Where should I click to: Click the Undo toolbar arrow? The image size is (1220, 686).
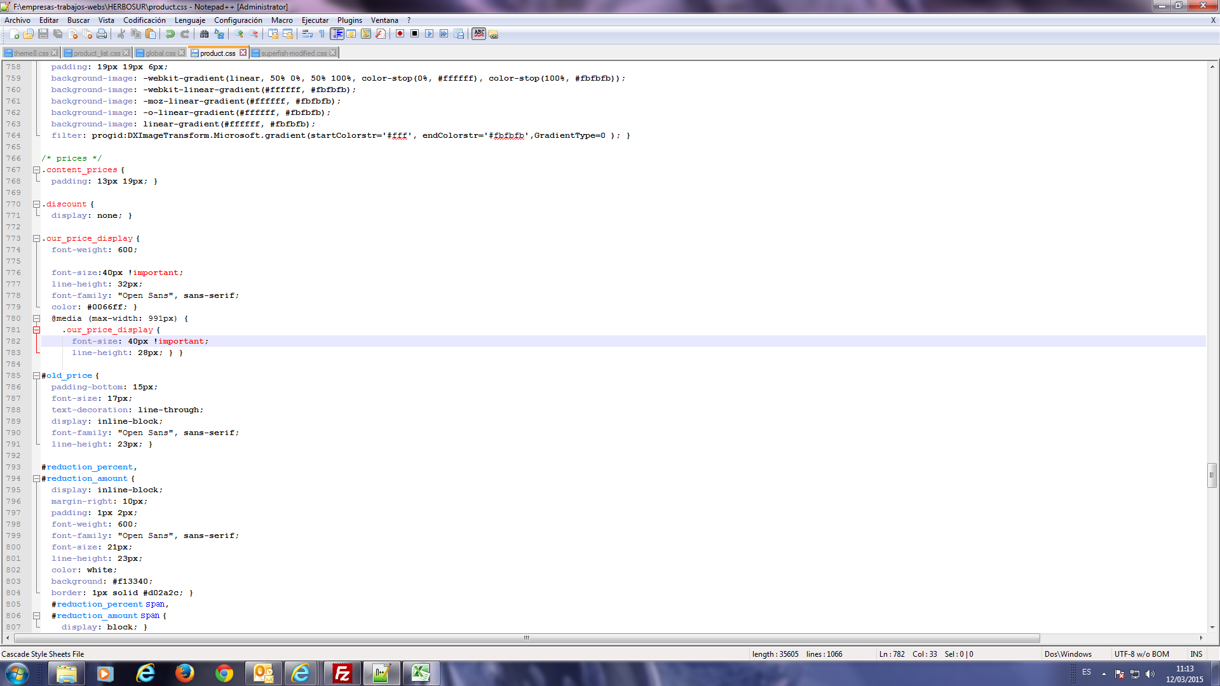point(170,34)
